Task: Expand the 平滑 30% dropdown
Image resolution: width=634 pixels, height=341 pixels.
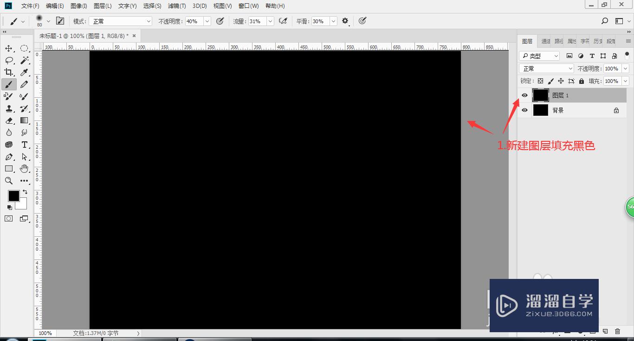Action: (x=333, y=21)
